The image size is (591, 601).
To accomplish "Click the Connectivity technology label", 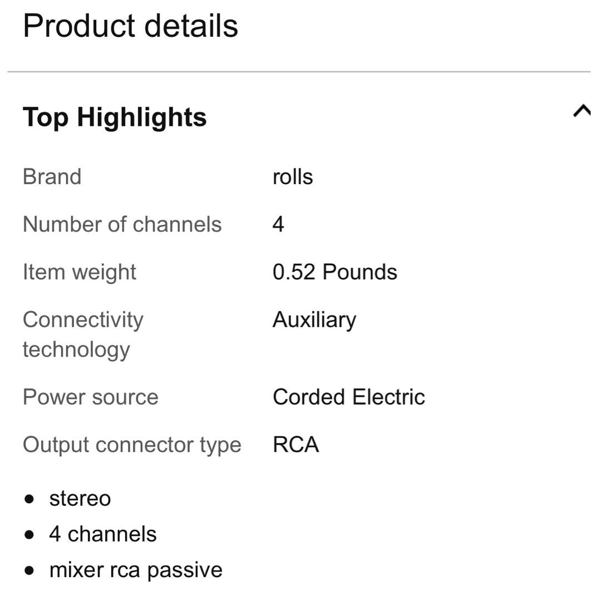I will tap(82, 334).
